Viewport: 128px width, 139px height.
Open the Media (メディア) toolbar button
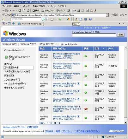[60, 10]
